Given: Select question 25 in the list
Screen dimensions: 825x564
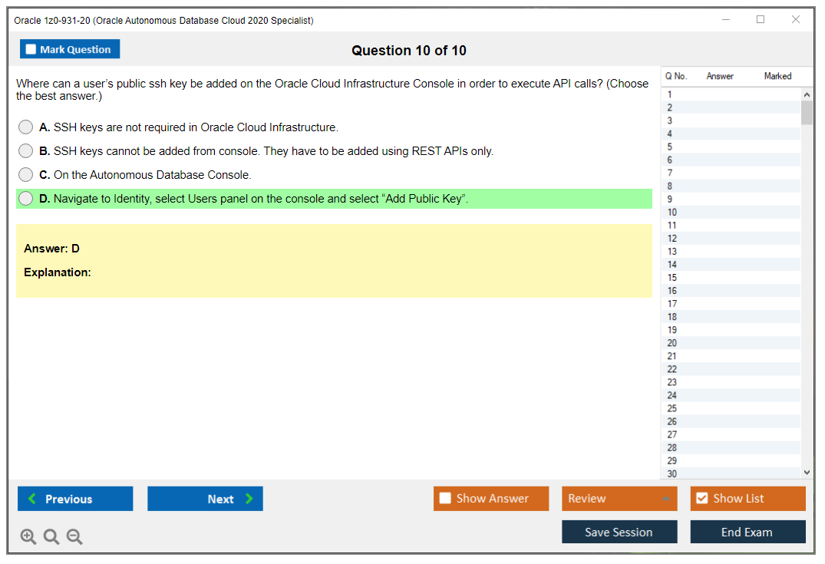Looking at the screenshot, I should 672,408.
